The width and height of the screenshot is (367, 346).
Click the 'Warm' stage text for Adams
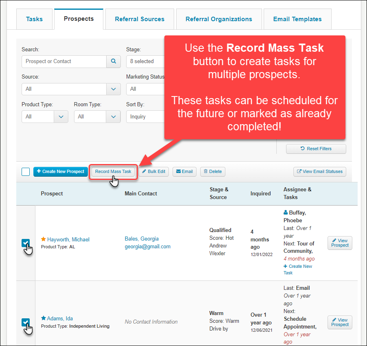216,313
